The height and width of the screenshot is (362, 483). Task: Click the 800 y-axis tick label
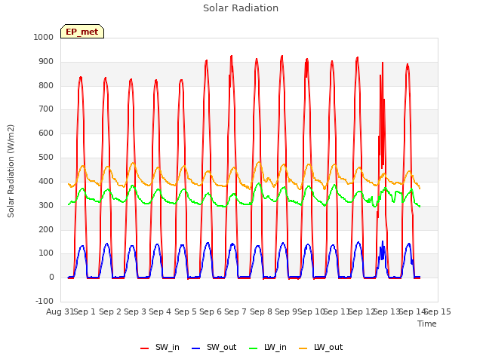click(x=46, y=85)
